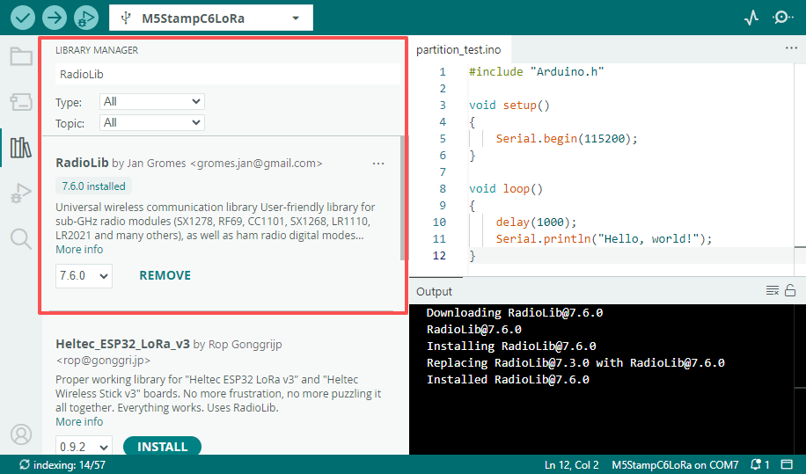Toggle output panel lock icon

(790, 291)
